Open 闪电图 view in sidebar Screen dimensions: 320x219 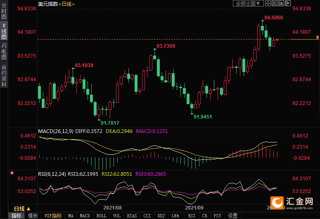tap(4, 51)
